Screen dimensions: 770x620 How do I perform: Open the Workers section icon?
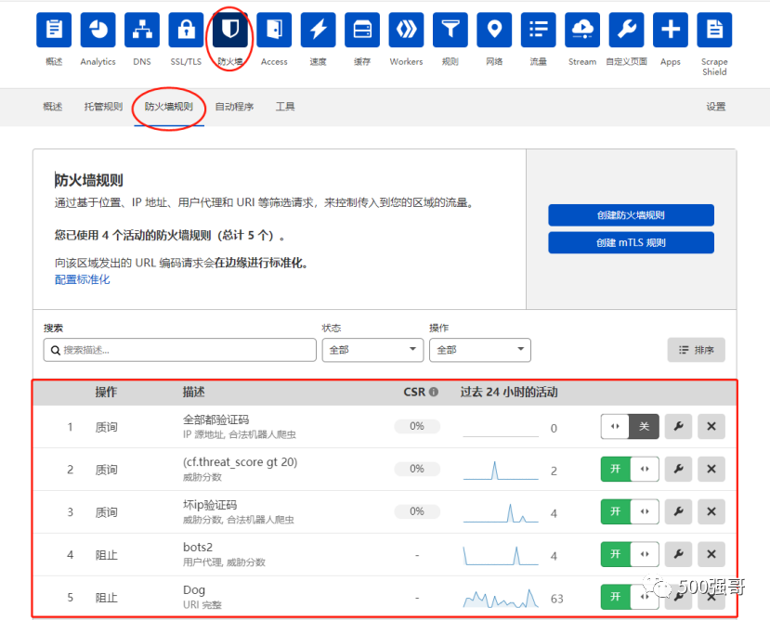coord(406,29)
